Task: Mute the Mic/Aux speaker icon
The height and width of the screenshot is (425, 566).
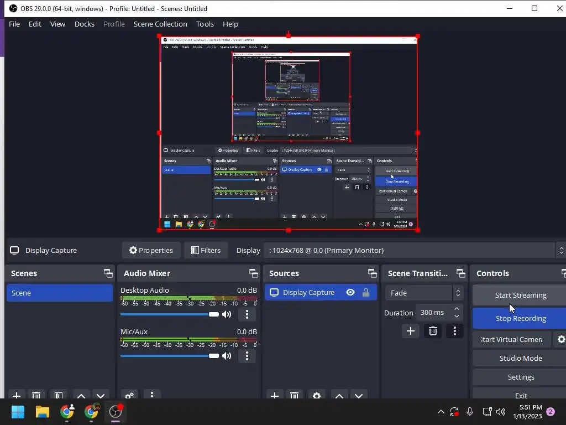Action: click(x=227, y=356)
